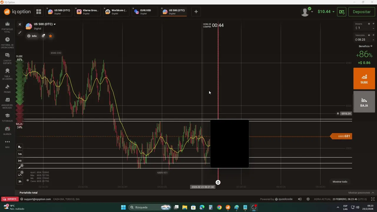Click the 6916.34 price alert marker
Viewport: 377px width, 212px height.
[344, 114]
